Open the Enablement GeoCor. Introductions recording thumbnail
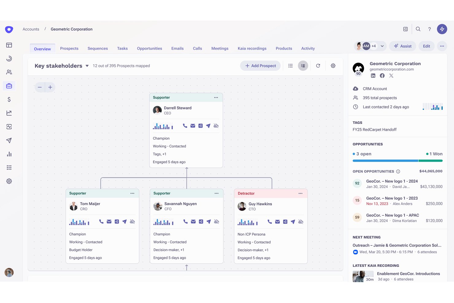 pyautogui.click(x=363, y=276)
